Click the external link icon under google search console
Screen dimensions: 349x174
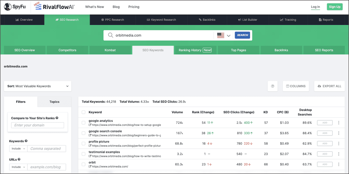click(x=90, y=135)
